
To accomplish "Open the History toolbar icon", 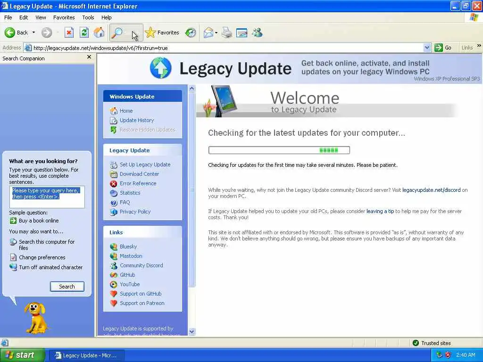I will pos(191,33).
